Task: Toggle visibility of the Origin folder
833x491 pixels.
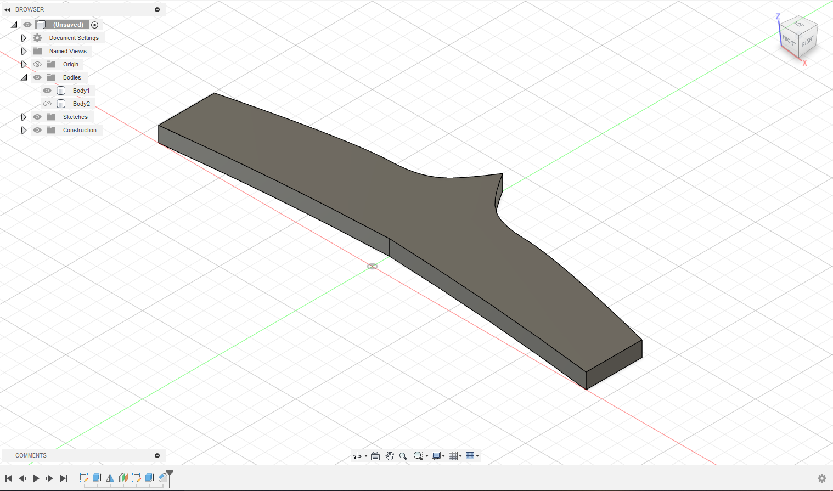Action: 37,64
